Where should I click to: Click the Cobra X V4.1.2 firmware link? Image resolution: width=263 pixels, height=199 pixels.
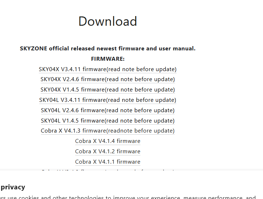(x=108, y=151)
